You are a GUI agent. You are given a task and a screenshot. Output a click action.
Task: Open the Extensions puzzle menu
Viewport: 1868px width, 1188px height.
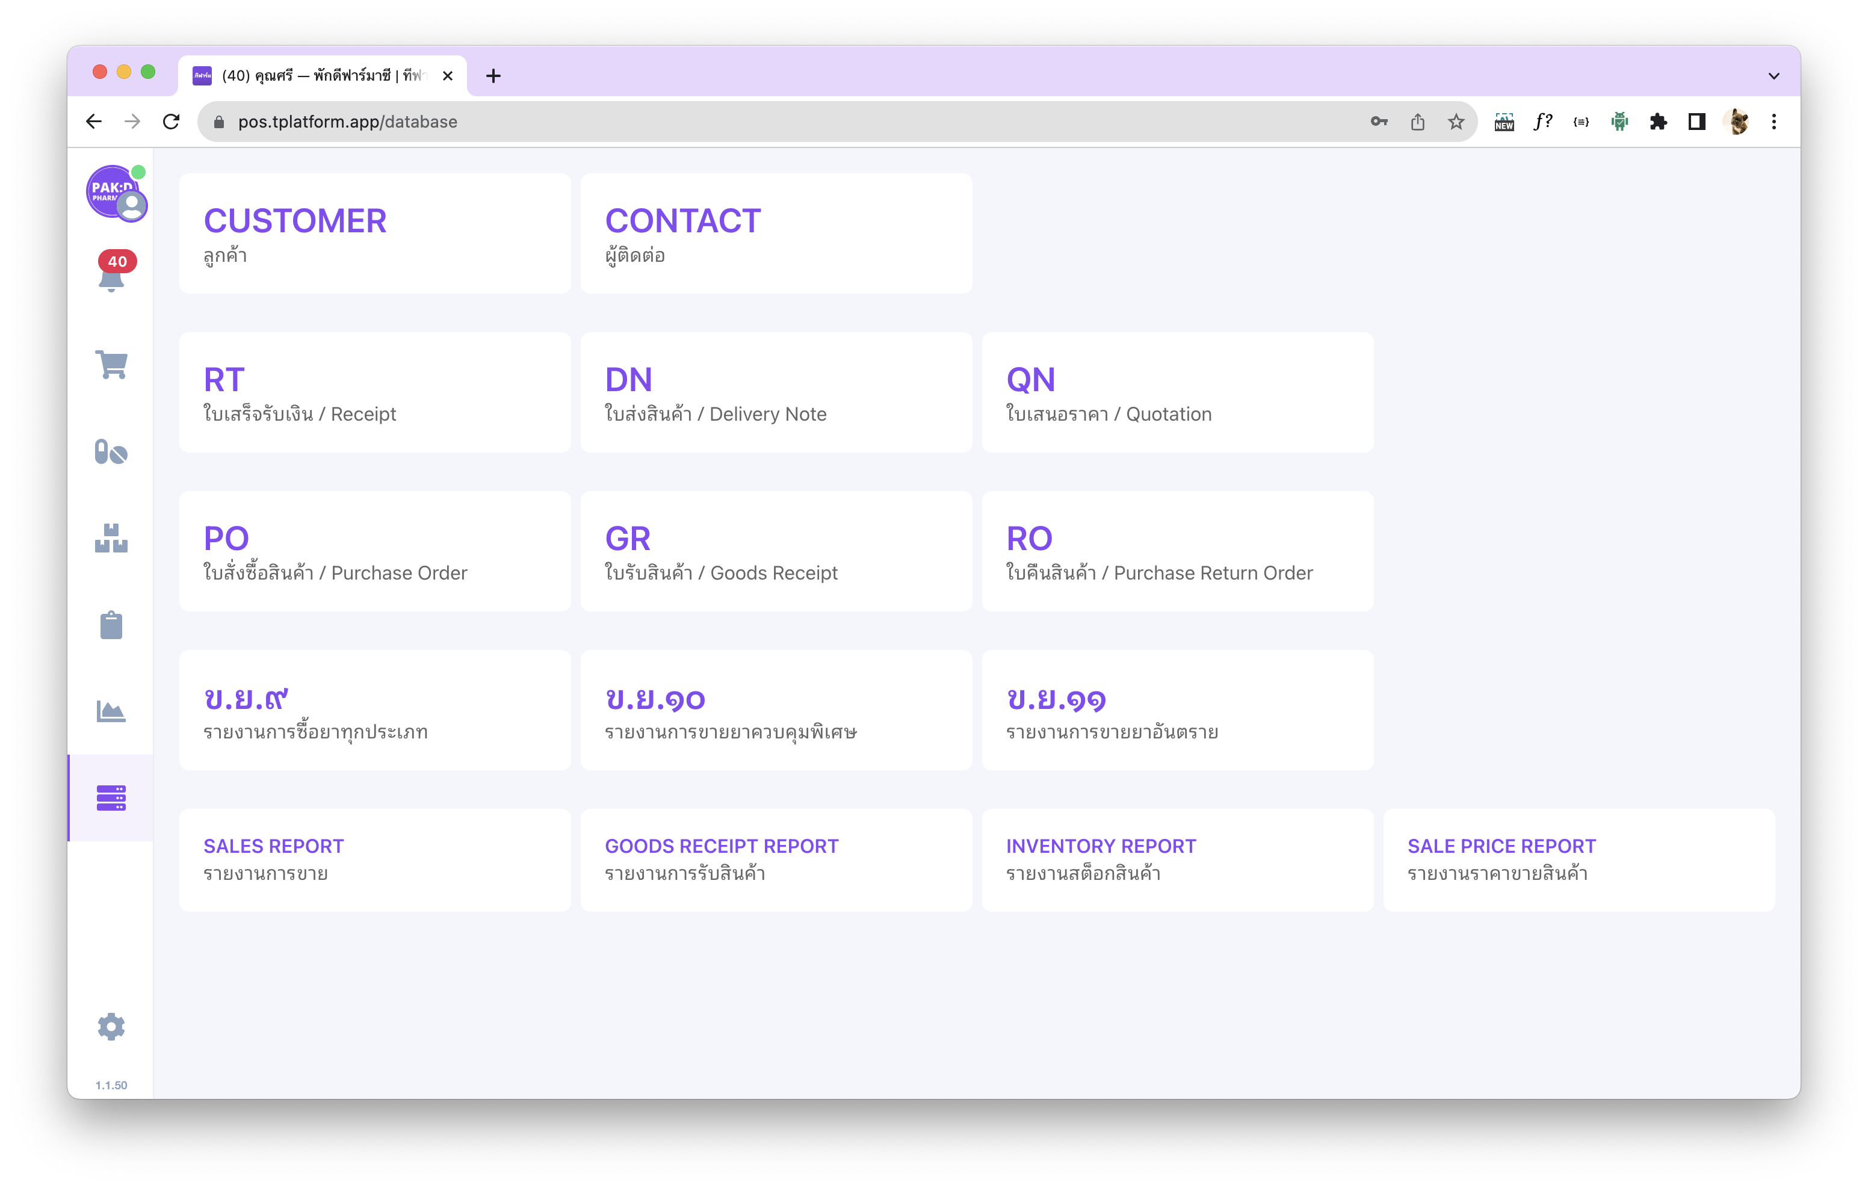point(1658,122)
